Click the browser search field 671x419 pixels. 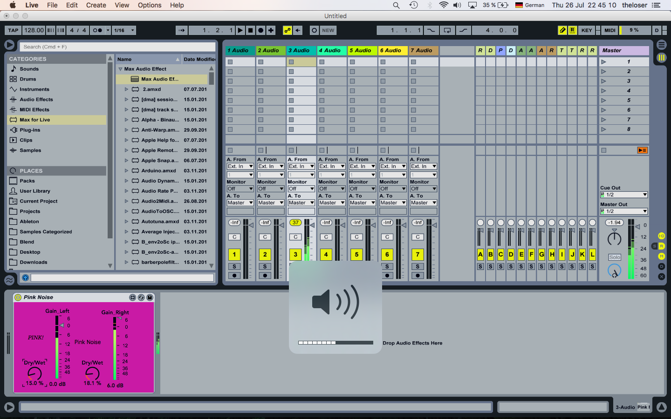[x=117, y=47]
